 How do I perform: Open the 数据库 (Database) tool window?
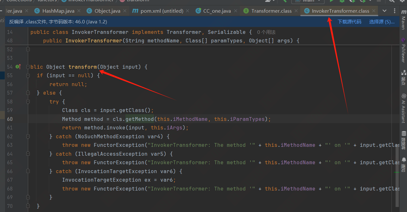(x=403, y=140)
